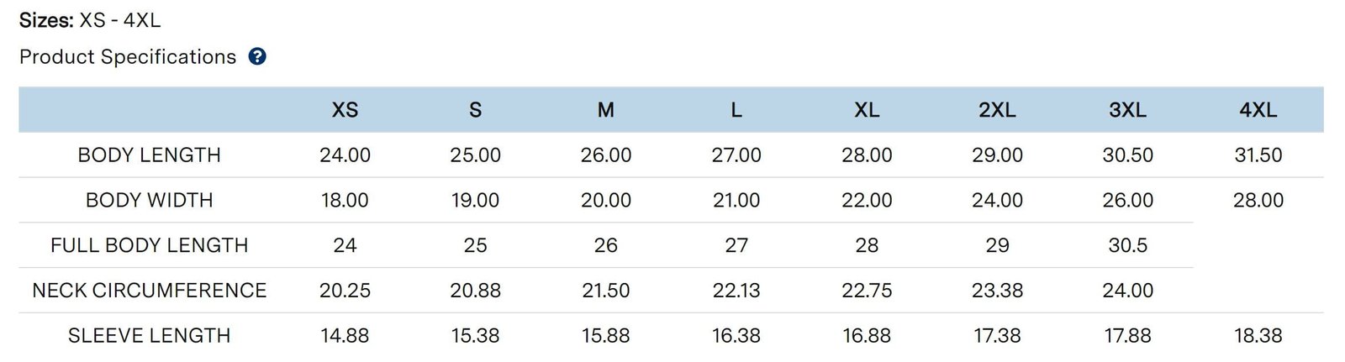This screenshot has height=362, width=1345.
Task: Select body width value 22.00 for XL
Action: pos(867,201)
